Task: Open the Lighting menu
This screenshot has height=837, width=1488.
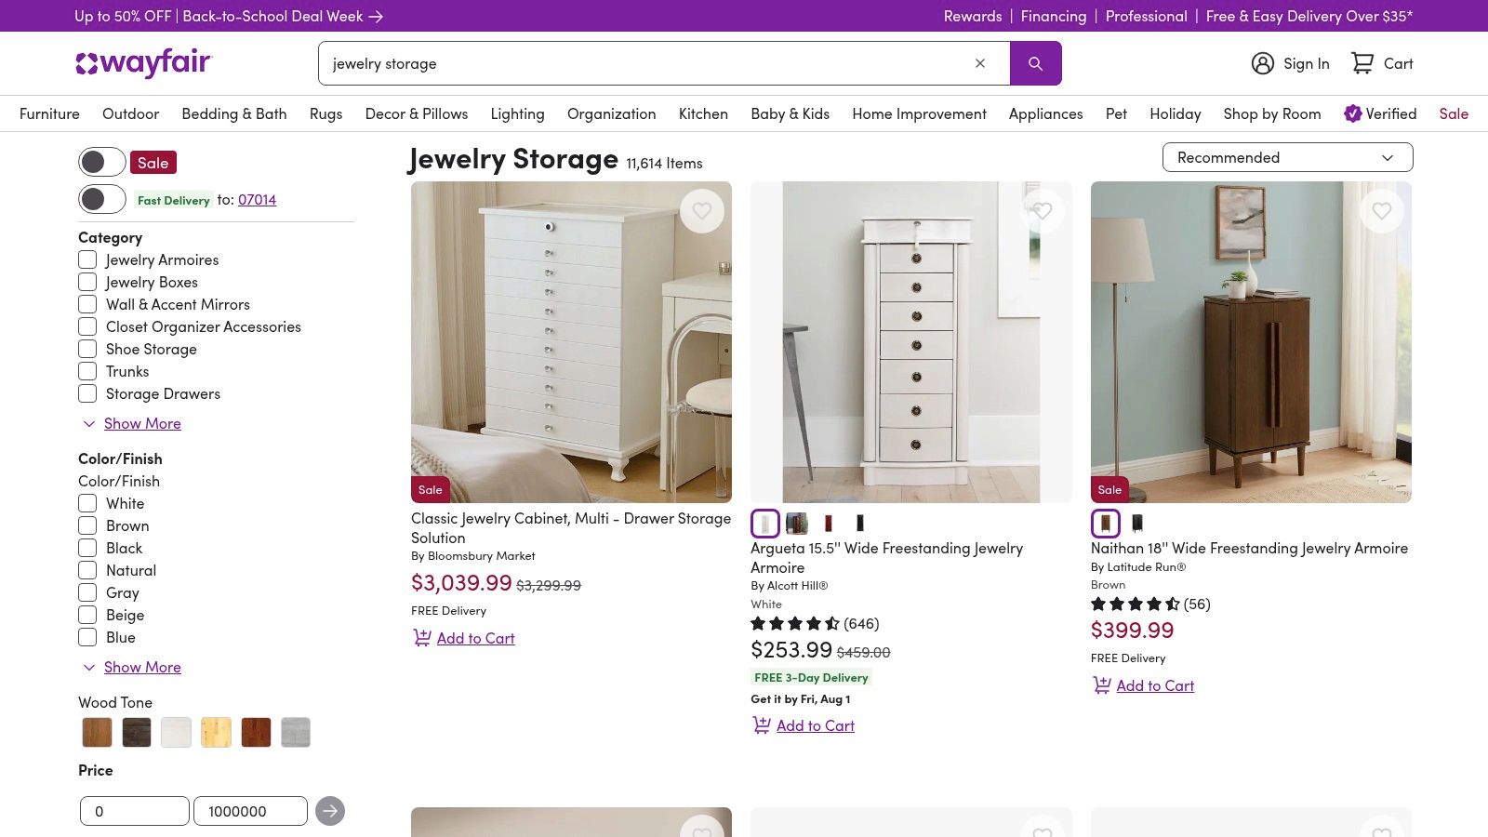Action: click(517, 113)
